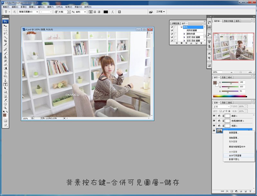Viewport: 257px width, 196px height.
Task: Open the 影像(I) menu
Action: click(x=23, y=7)
